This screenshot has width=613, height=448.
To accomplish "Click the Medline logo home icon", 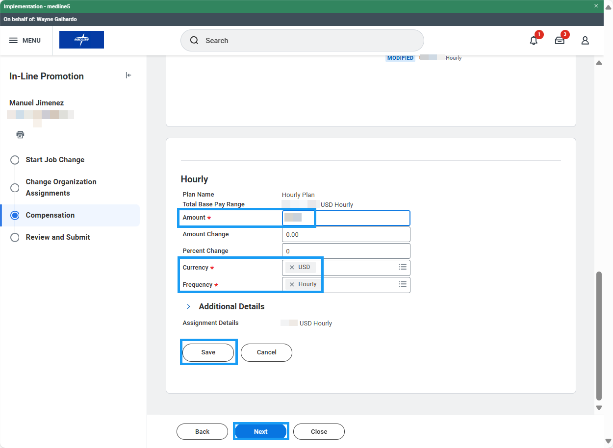I will [81, 40].
